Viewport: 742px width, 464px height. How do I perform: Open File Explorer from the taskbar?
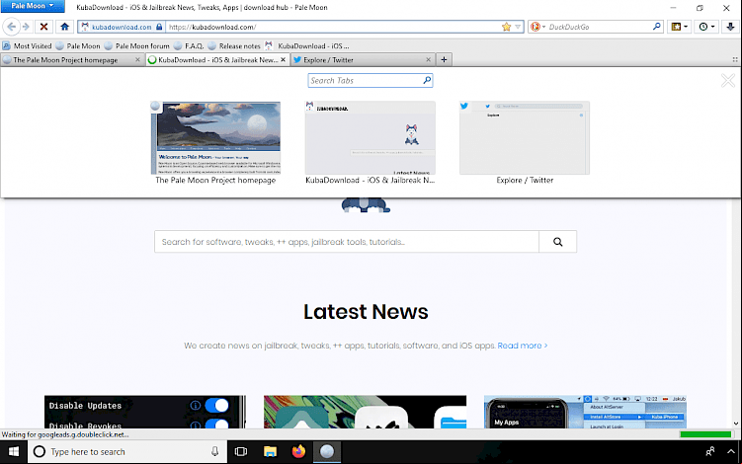point(270,452)
